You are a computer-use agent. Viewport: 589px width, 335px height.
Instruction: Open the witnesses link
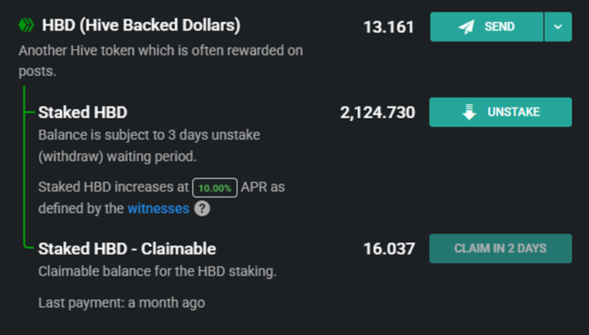click(159, 209)
